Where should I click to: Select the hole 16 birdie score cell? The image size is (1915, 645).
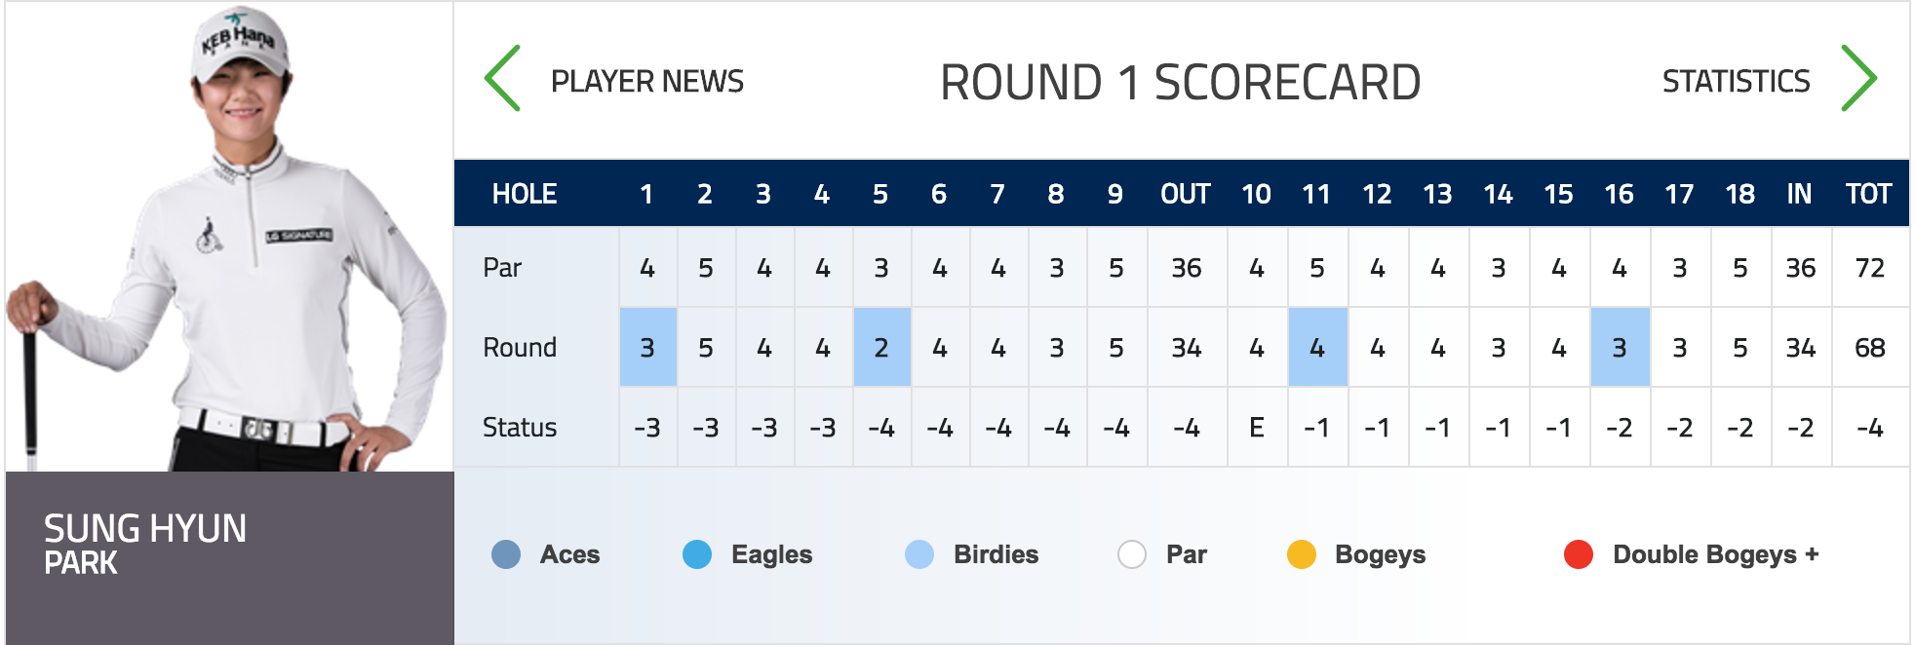1620,348
